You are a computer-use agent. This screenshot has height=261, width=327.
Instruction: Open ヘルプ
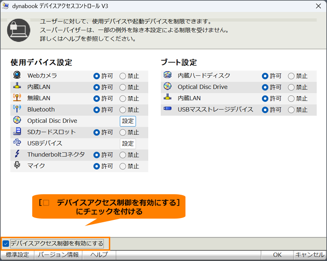[99, 255]
